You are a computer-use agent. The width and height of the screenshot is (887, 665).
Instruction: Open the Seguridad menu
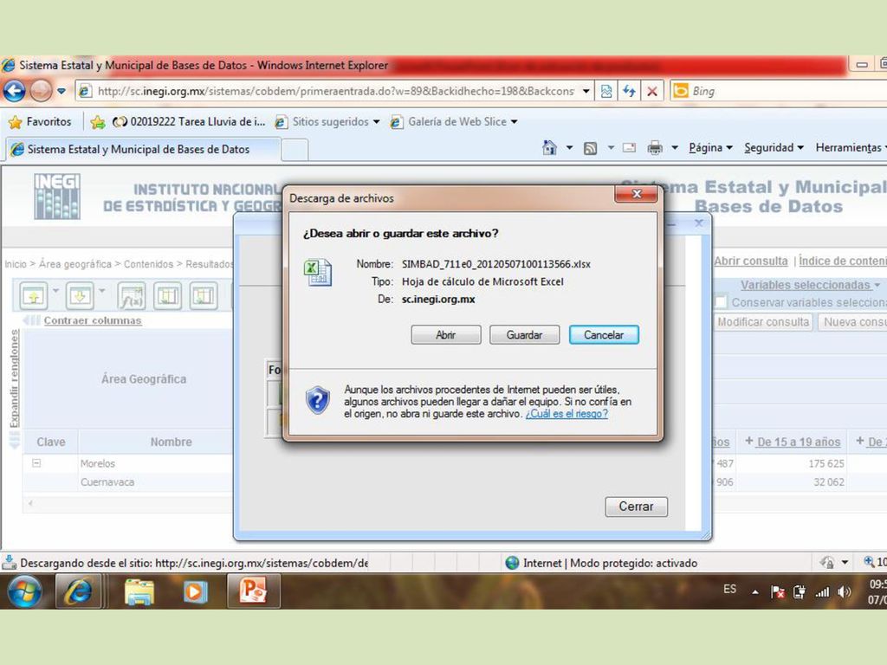point(774,147)
